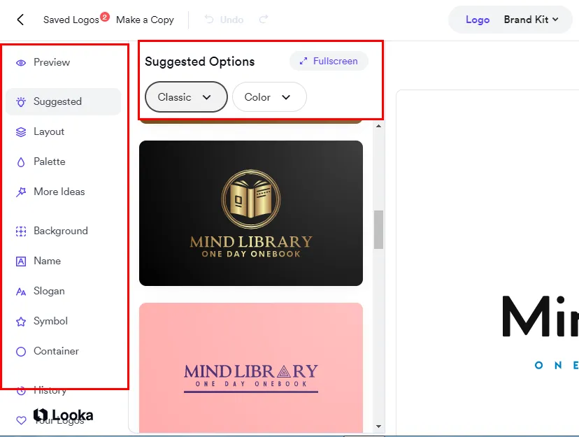Click the History clock icon

[21, 390]
